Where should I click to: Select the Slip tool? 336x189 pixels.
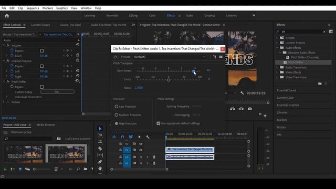100,155
